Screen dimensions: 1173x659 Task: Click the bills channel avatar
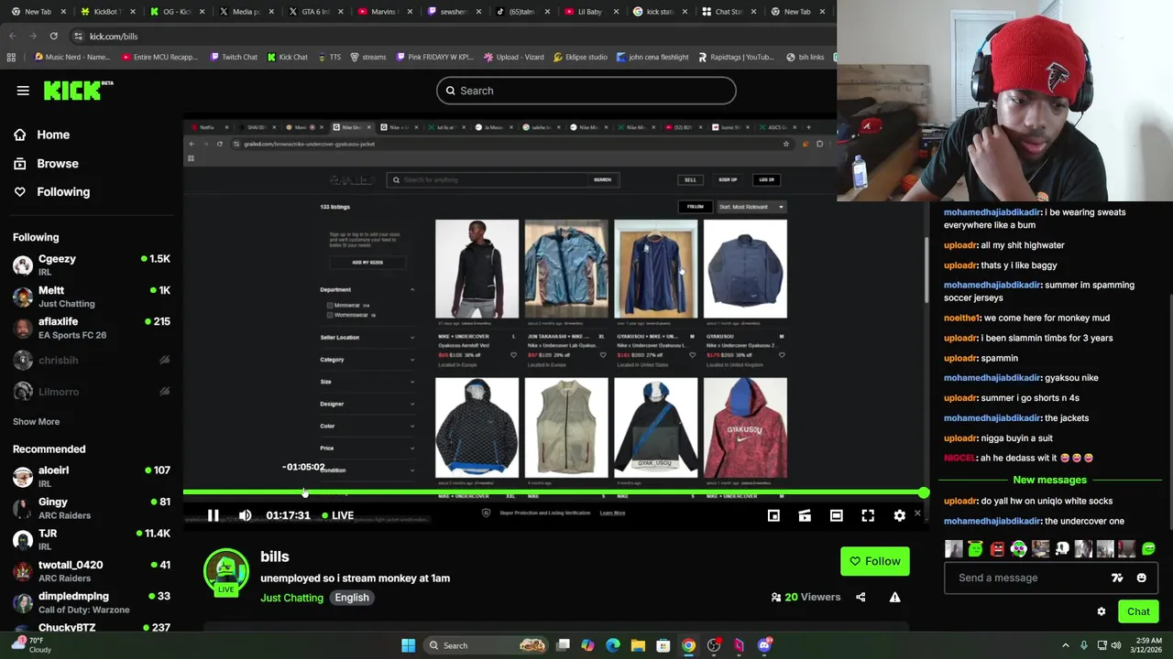[225, 572]
